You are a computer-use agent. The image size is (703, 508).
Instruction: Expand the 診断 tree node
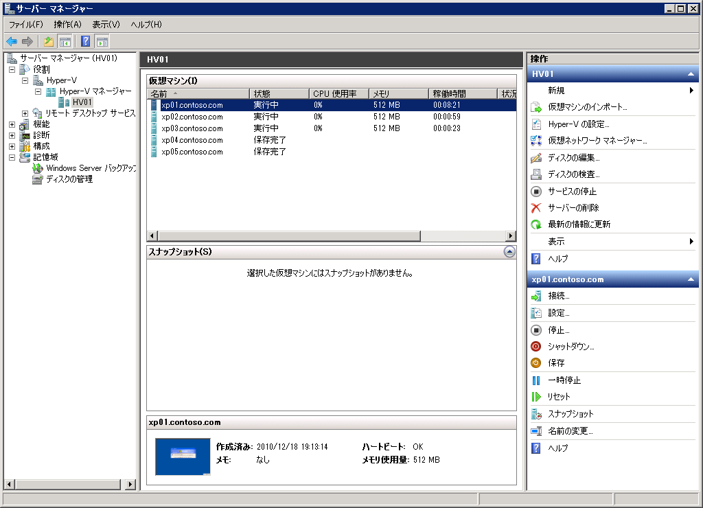pyautogui.click(x=12, y=135)
